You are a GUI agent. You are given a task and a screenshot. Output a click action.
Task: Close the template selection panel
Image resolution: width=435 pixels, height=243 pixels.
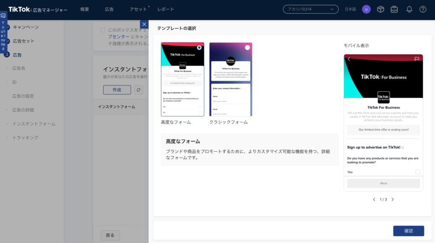coord(144,24)
